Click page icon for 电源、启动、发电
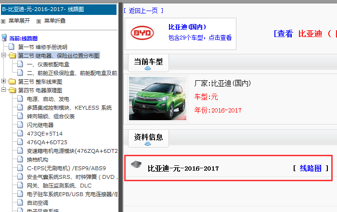 pos(20,99)
